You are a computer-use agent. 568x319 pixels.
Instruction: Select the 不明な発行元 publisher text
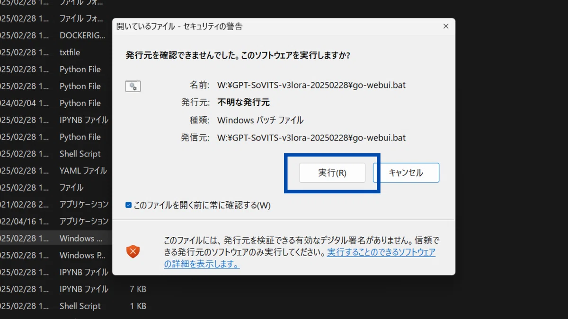coord(243,103)
